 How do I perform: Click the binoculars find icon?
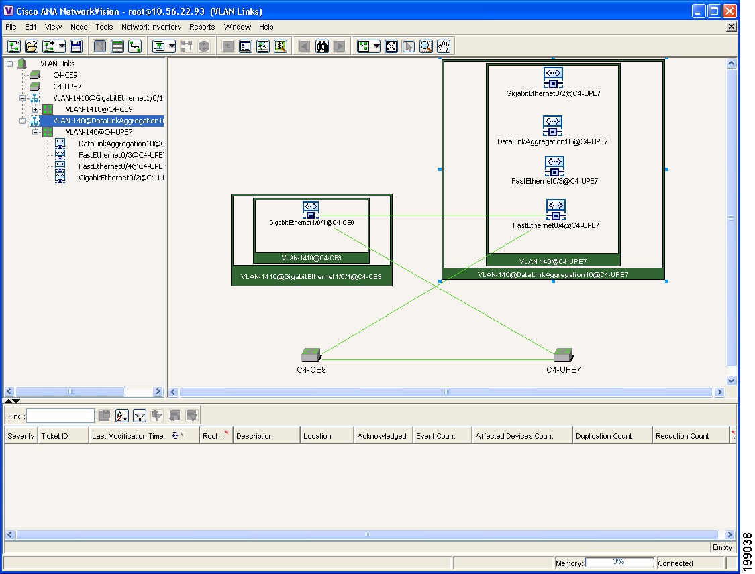pos(321,46)
